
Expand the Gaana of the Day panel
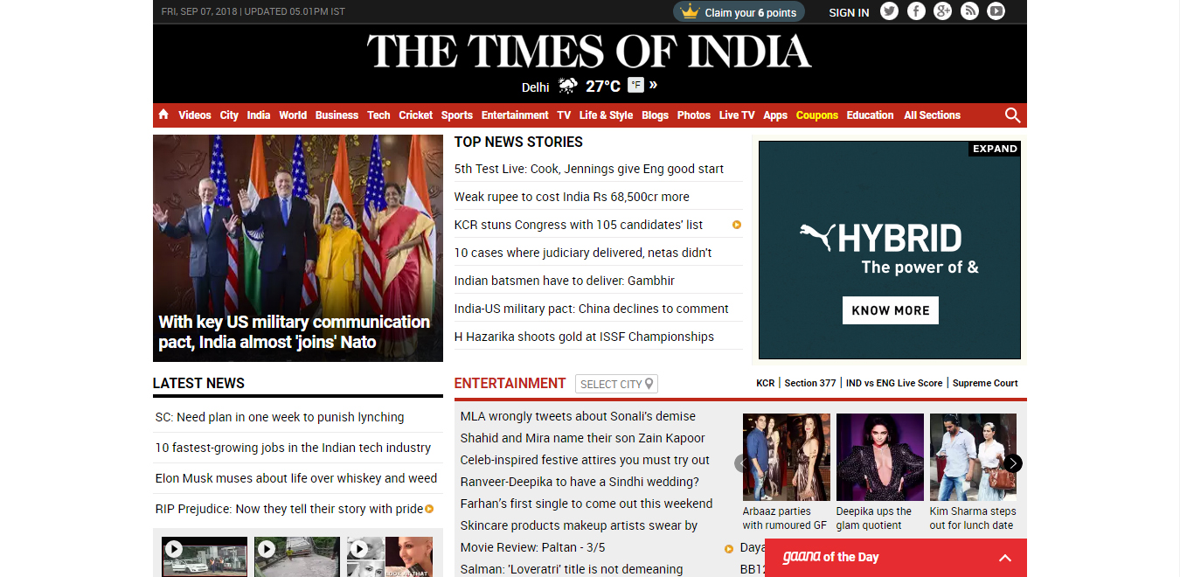[x=1004, y=558]
